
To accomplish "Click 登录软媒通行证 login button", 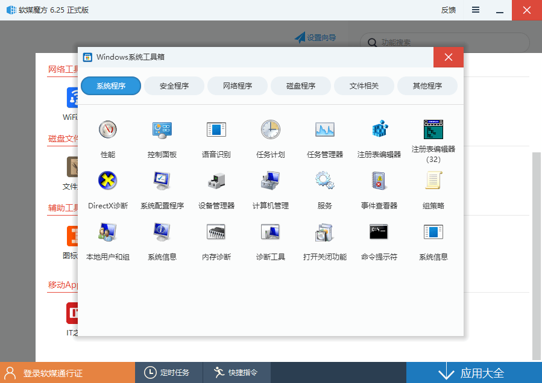I will click(x=68, y=373).
